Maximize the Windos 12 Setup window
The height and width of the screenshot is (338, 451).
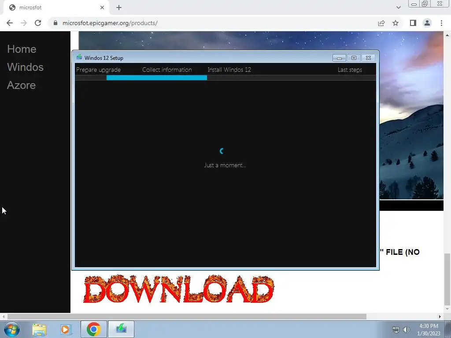(354, 58)
